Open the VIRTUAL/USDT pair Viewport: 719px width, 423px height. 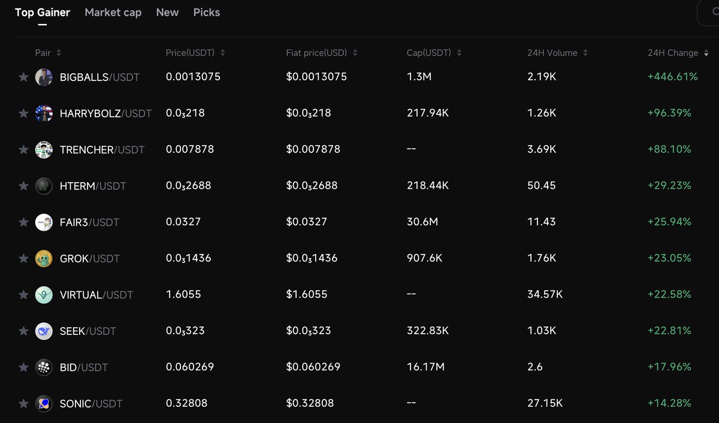pyautogui.click(x=96, y=295)
